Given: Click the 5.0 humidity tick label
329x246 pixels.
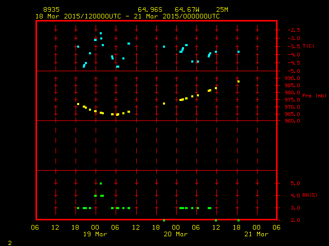Looking at the screenshot, I should pyautogui.click(x=295, y=183).
